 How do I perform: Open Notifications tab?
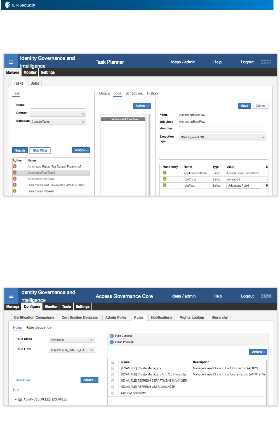point(162,317)
